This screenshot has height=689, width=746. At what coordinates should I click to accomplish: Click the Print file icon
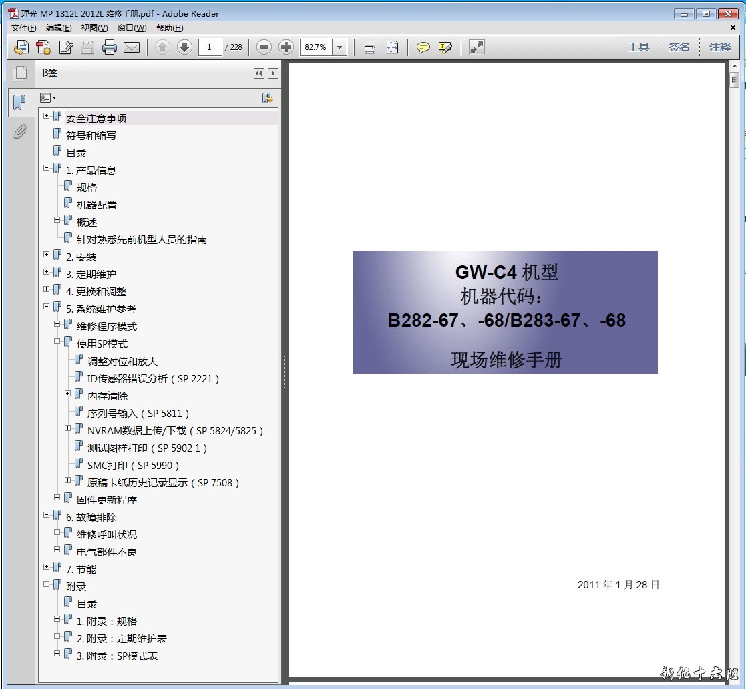[x=110, y=47]
